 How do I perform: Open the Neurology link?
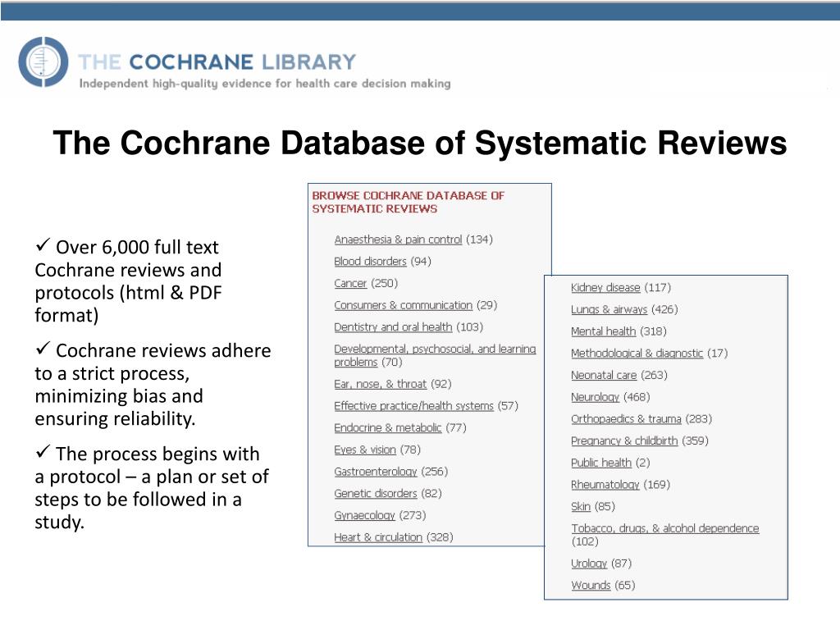tap(595, 397)
